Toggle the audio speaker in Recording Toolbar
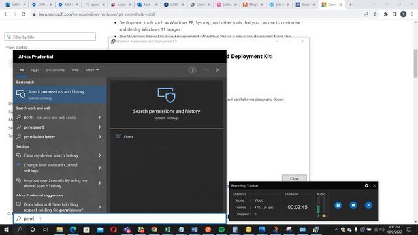Screen dimensions: 418x235 pyautogui.click(x=324, y=216)
